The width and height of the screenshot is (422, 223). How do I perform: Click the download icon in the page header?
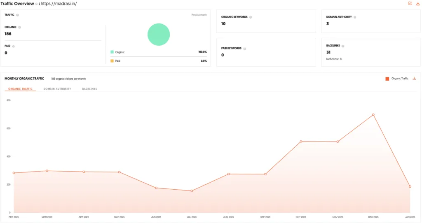point(418,3)
